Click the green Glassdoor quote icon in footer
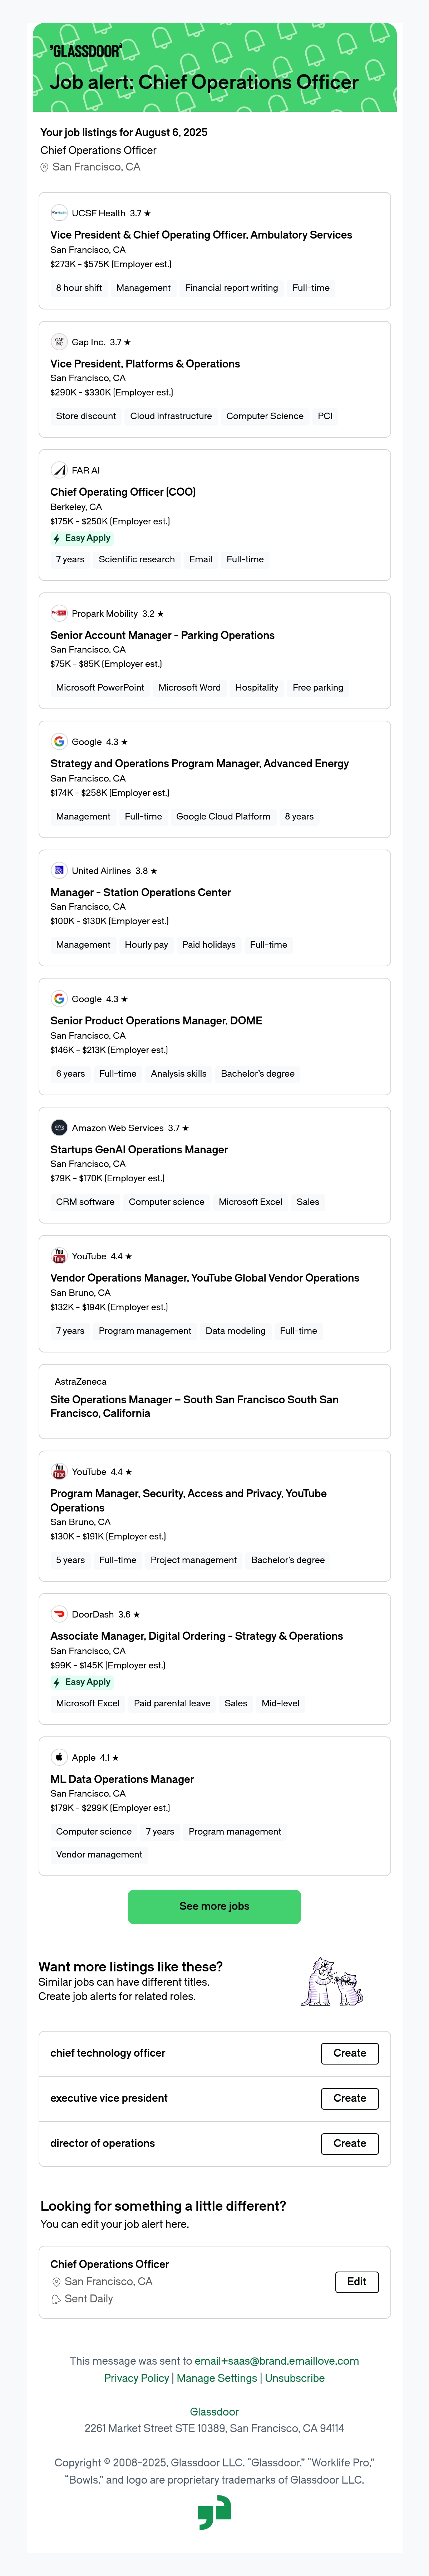429x2576 pixels. (214, 2512)
